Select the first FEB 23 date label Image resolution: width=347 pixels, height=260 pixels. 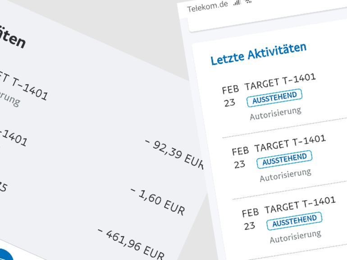230,96
